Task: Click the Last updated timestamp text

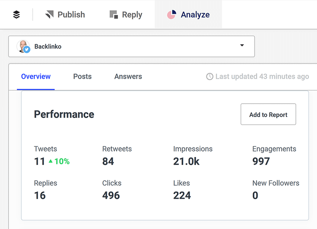Action: pyautogui.click(x=262, y=77)
